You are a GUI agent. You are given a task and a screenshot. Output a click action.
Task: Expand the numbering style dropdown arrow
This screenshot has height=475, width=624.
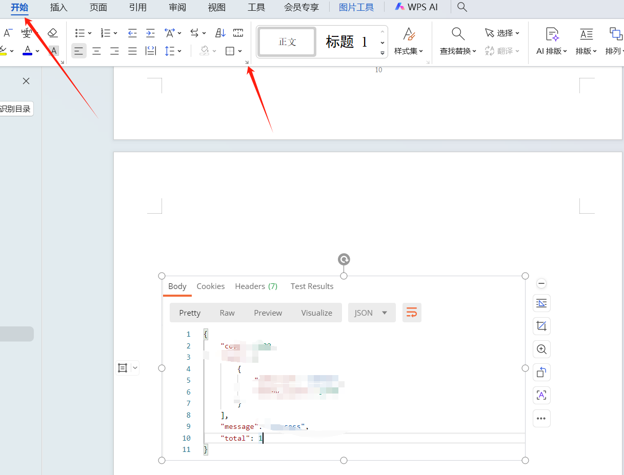pyautogui.click(x=115, y=33)
